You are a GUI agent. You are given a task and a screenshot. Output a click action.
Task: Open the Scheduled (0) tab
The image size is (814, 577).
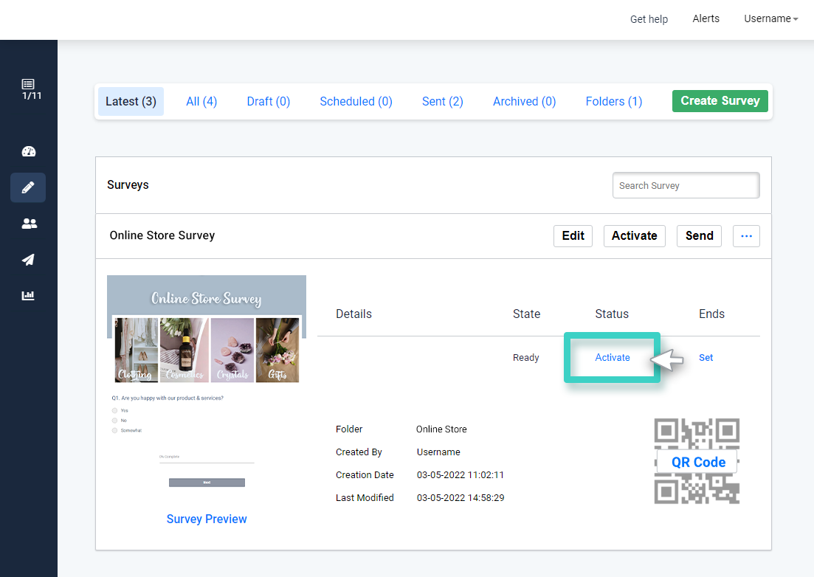pyautogui.click(x=356, y=101)
